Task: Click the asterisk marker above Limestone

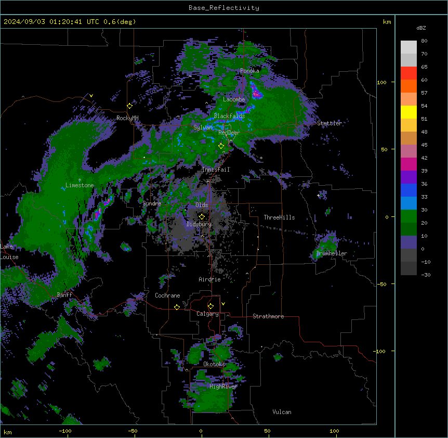Action: pos(80,180)
